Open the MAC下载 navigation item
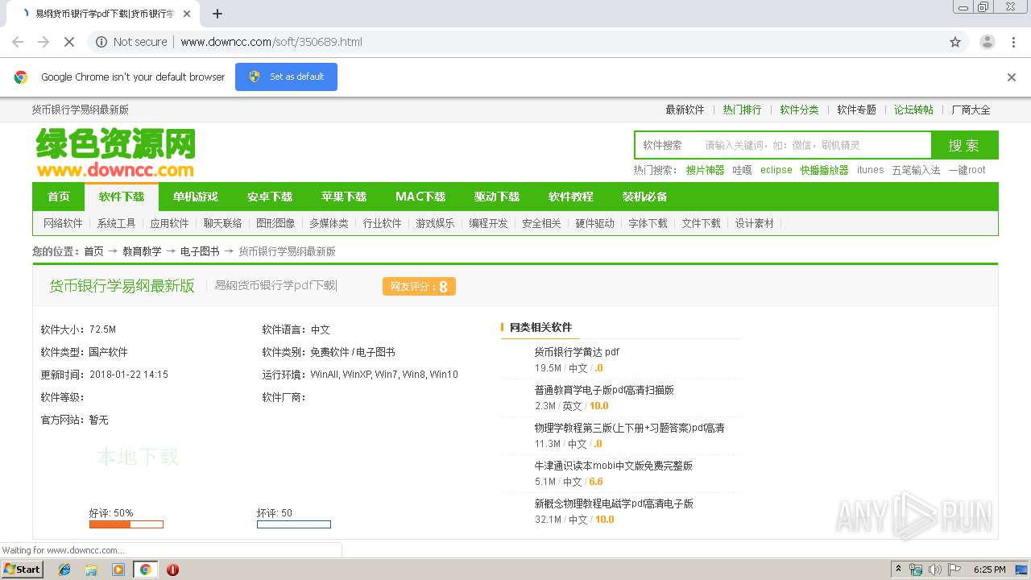 (420, 197)
